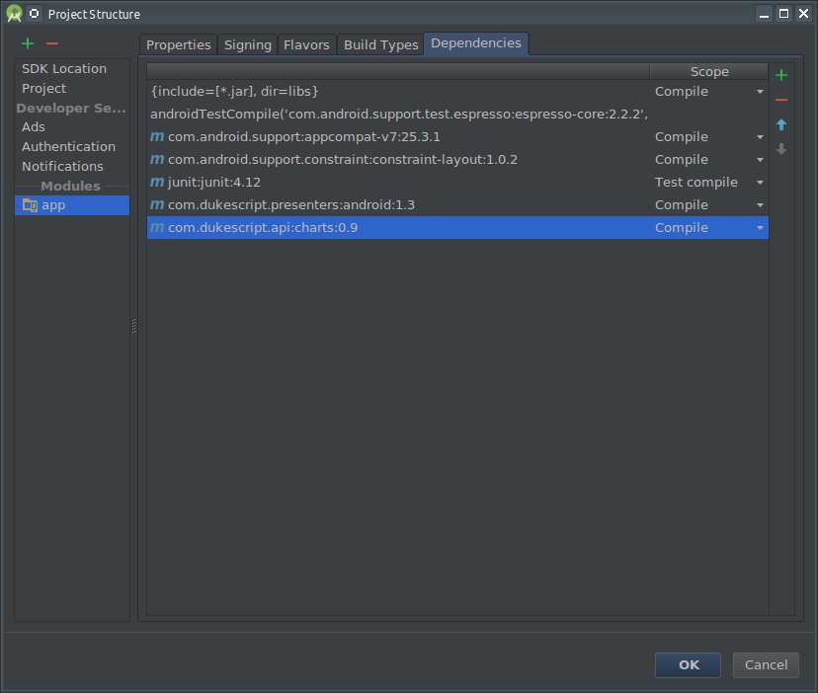Remove selected dependency using red minus icon
This screenshot has height=693, width=818.
(x=780, y=100)
